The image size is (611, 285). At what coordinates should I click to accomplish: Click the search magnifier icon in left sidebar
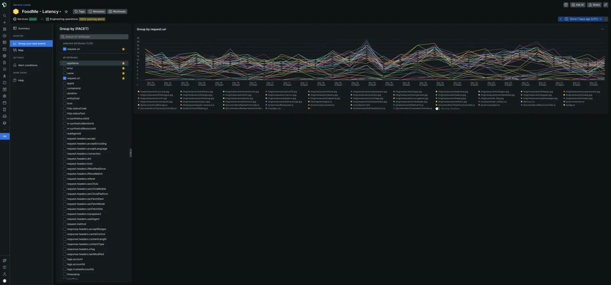click(4, 16)
